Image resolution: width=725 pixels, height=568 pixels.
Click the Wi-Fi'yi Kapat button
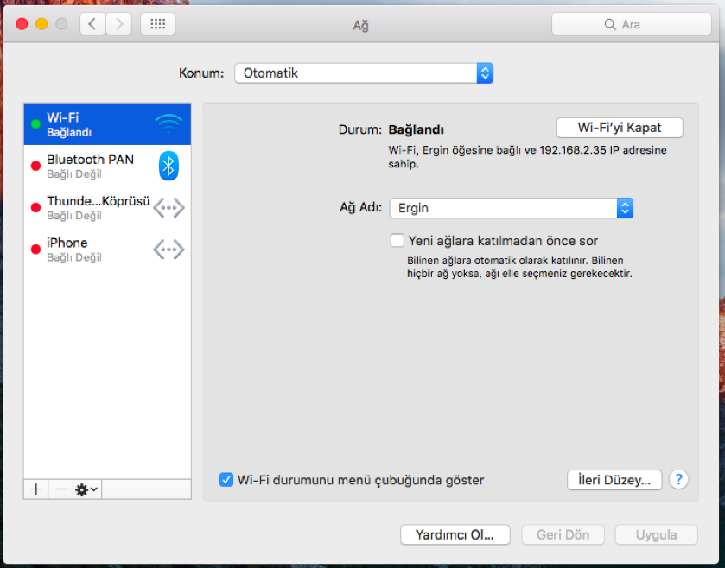[619, 127]
